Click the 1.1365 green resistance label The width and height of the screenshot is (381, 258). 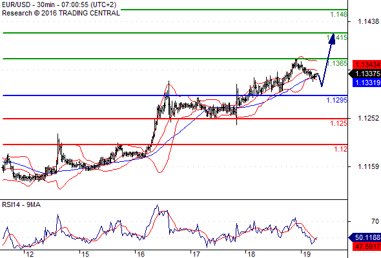(337, 63)
